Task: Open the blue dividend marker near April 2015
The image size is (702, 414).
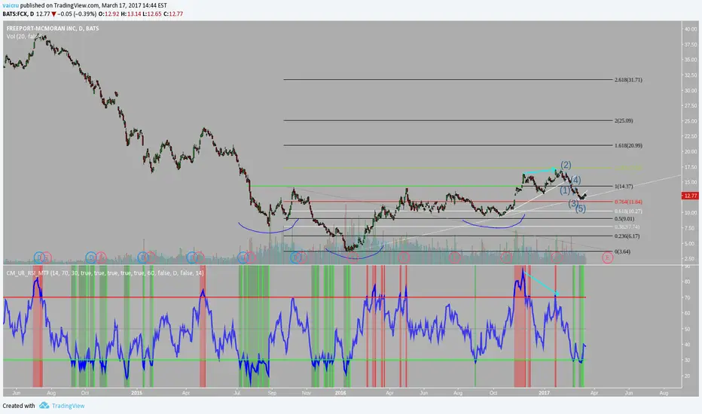Action: click(192, 257)
